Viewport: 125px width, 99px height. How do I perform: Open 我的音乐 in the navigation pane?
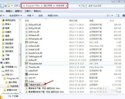tap(9, 51)
